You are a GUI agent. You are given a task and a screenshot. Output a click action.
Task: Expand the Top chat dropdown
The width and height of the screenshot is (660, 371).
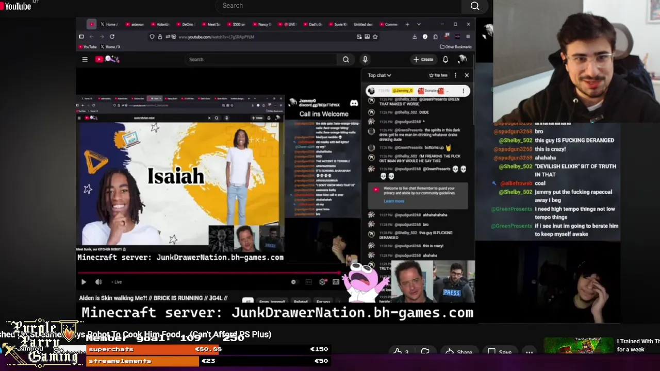379,75
